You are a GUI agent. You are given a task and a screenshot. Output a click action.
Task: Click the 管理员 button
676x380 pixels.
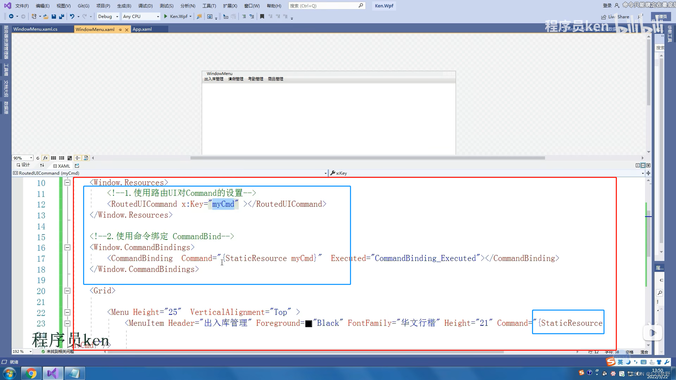tap(661, 17)
